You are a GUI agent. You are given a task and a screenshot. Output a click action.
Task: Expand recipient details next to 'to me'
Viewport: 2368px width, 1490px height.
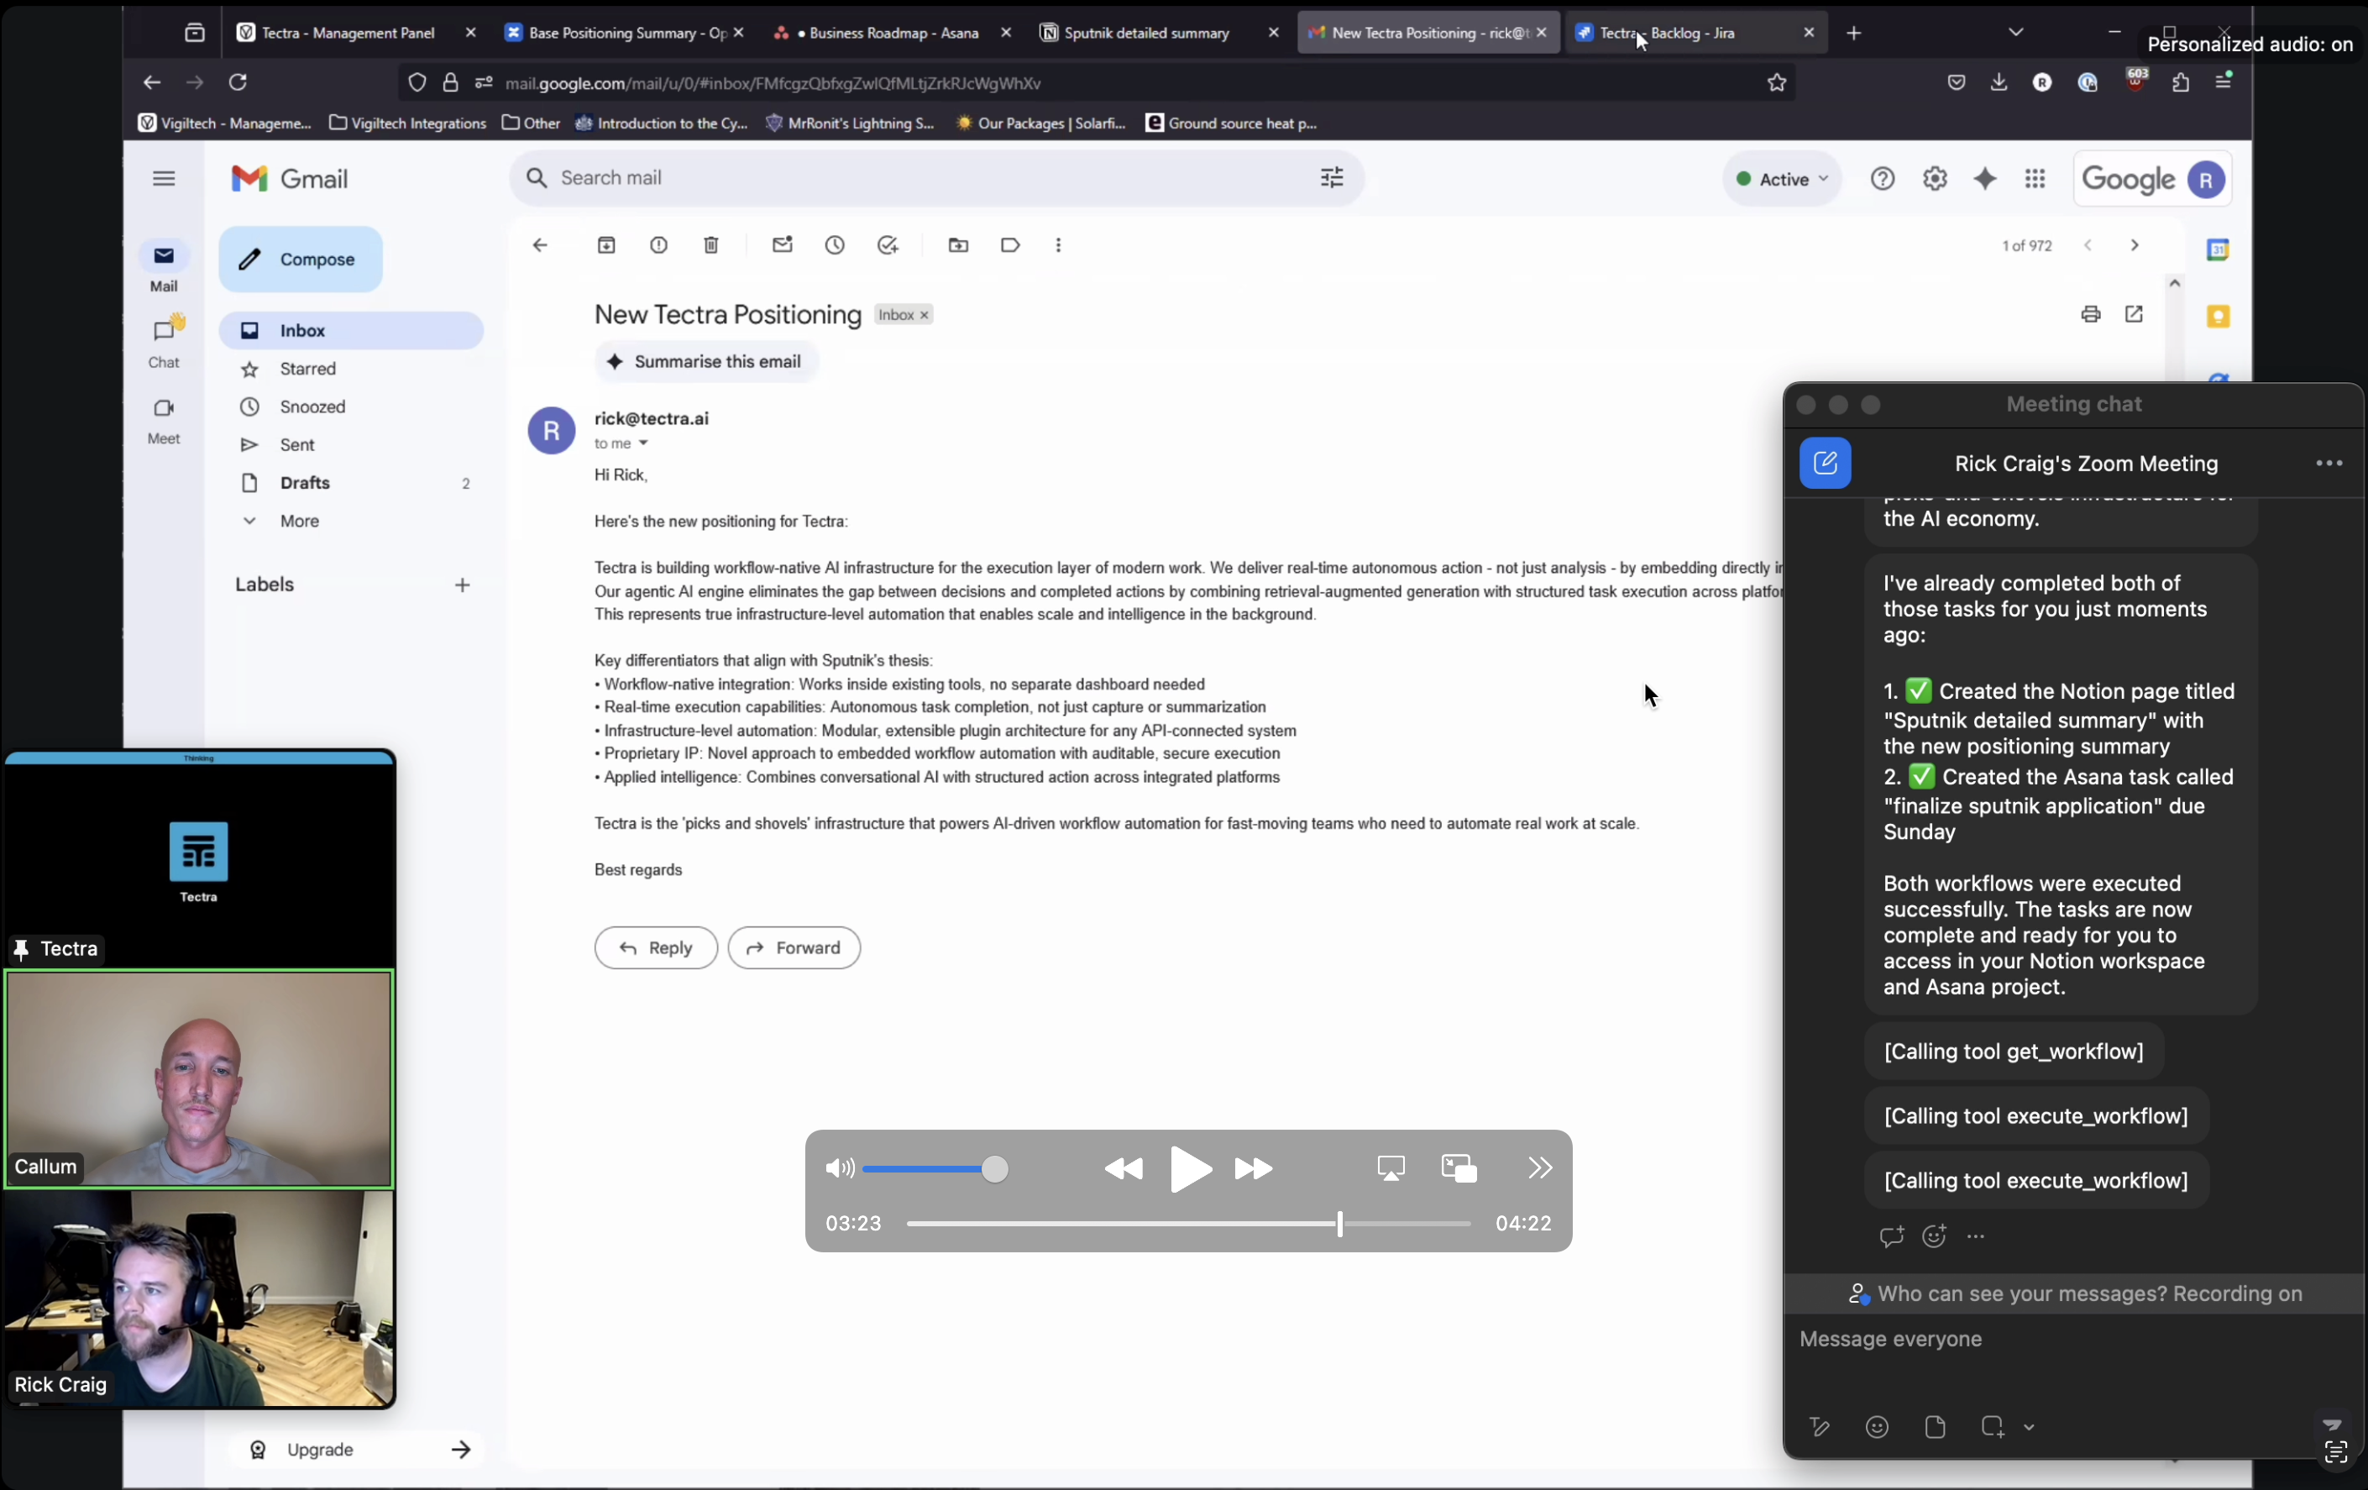(643, 443)
